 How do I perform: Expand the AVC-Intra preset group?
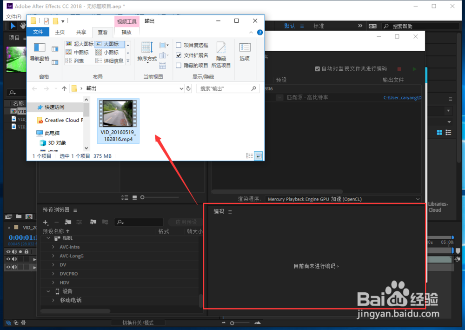(x=53, y=247)
